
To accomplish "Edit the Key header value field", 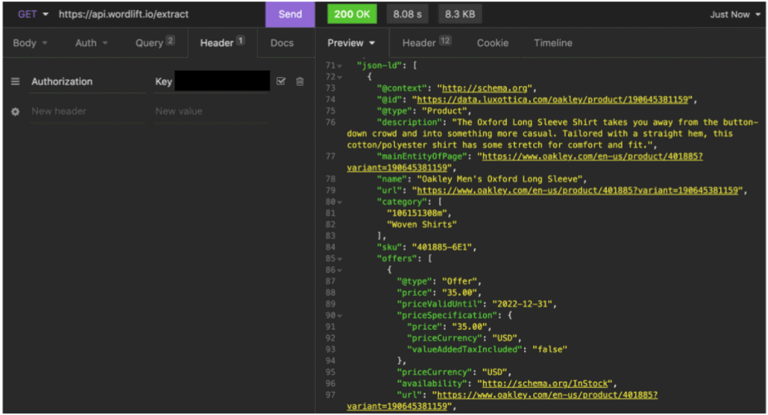I will (212, 81).
